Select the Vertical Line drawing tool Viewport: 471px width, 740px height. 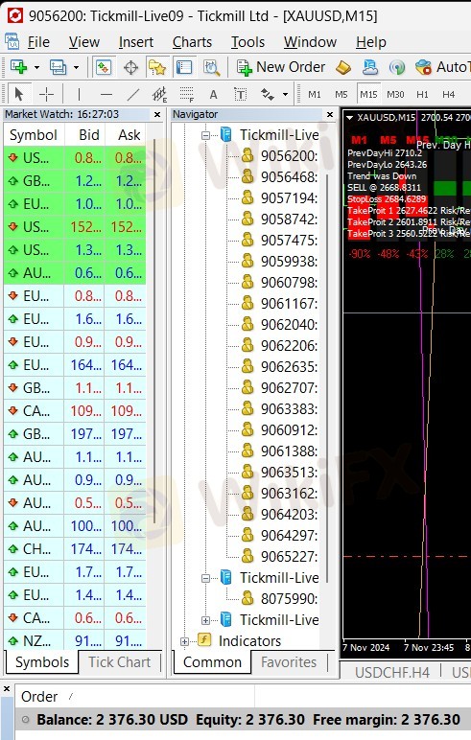pos(79,94)
